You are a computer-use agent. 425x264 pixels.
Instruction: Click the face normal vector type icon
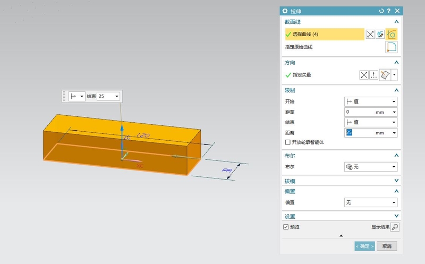click(x=385, y=75)
